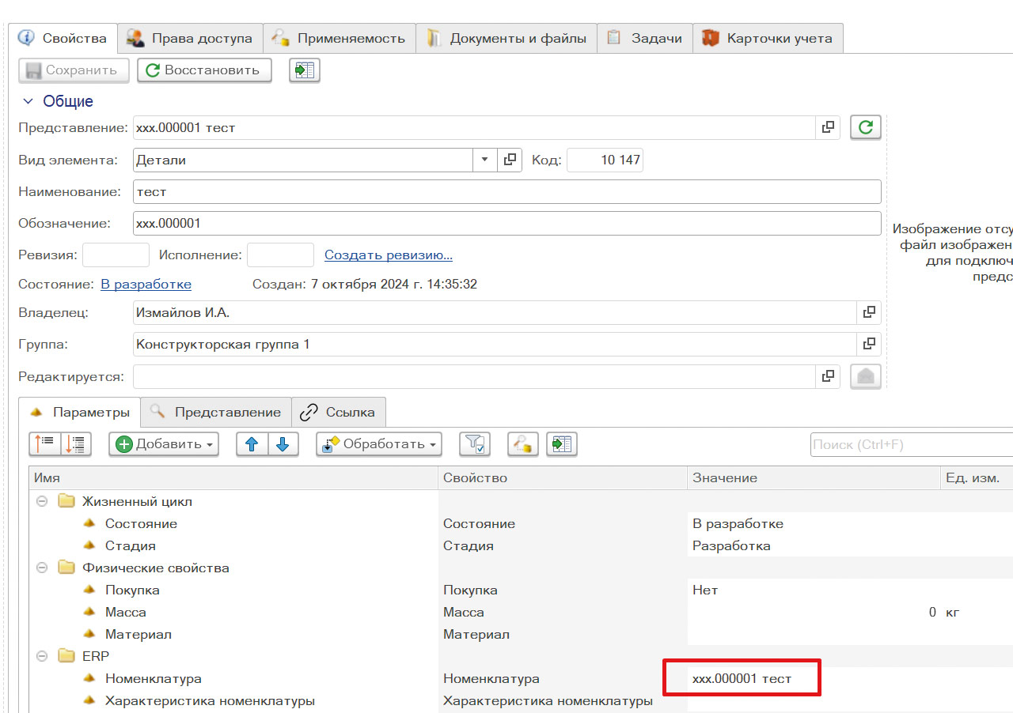The height and width of the screenshot is (713, 1013).
Task: Switch to the Применяемость tab
Action: [x=340, y=38]
